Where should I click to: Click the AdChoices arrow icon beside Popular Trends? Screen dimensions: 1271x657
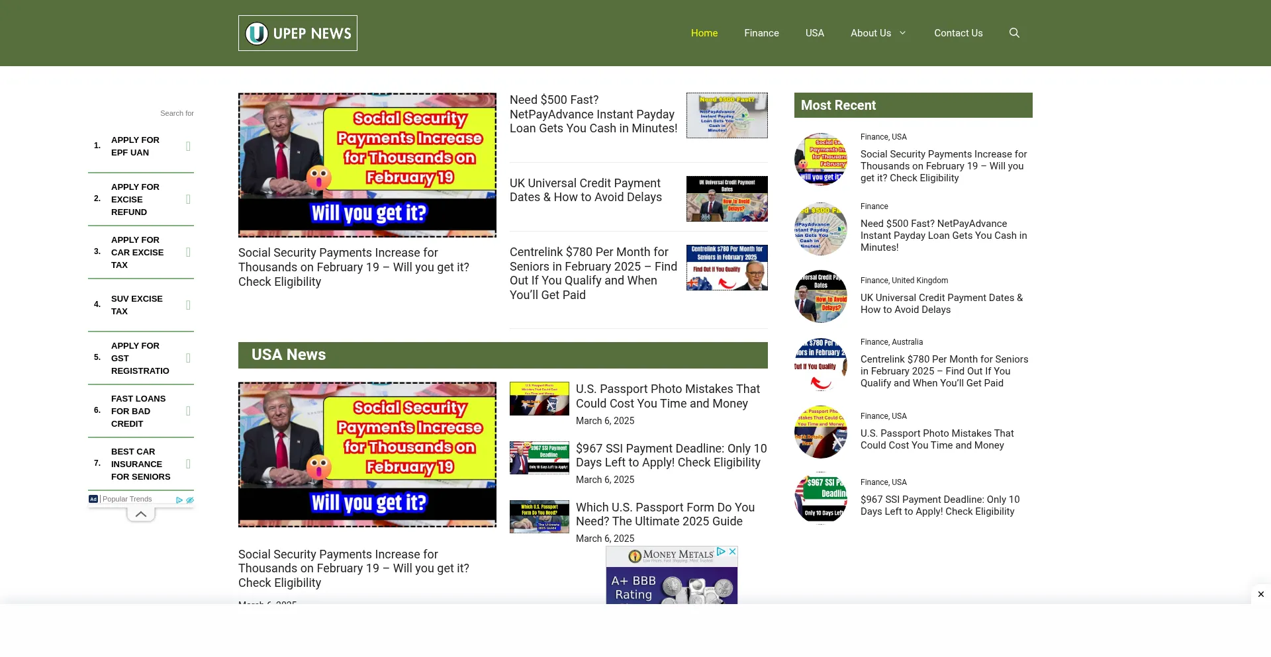click(179, 500)
